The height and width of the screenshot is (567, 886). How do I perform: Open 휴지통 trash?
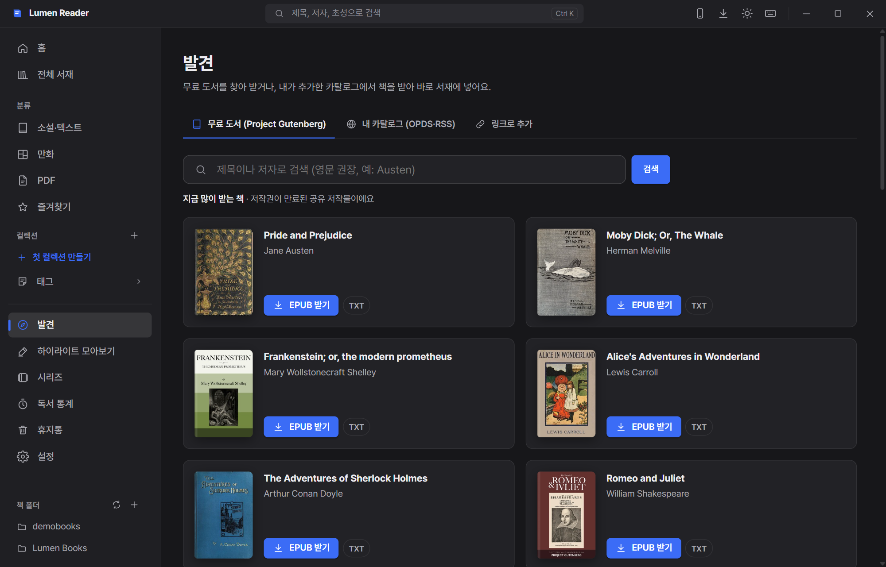(80, 430)
